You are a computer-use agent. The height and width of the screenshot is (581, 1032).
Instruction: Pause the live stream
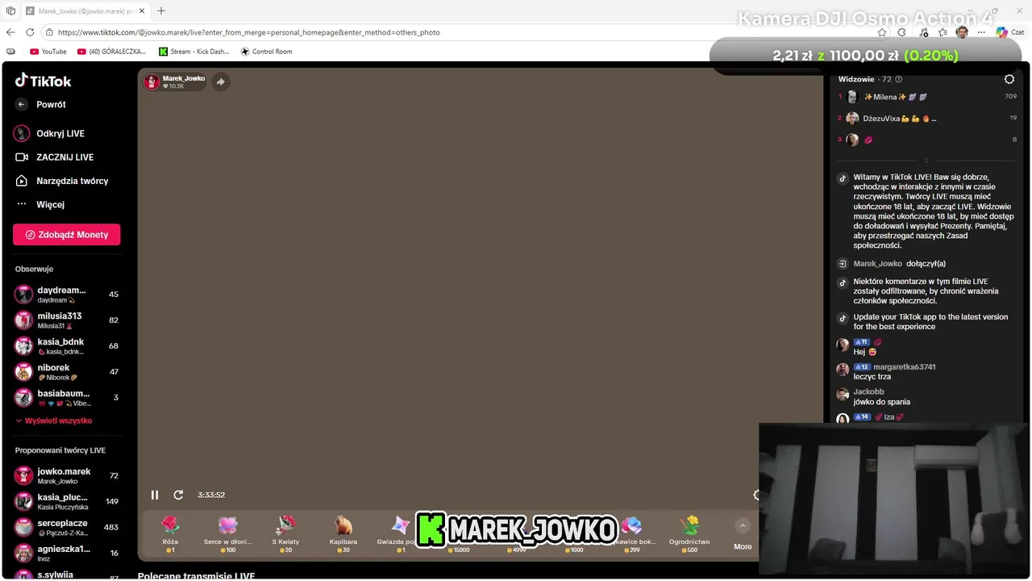click(x=155, y=495)
